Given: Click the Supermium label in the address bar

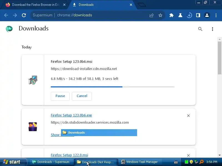Looking at the screenshot, I should click(42, 15).
